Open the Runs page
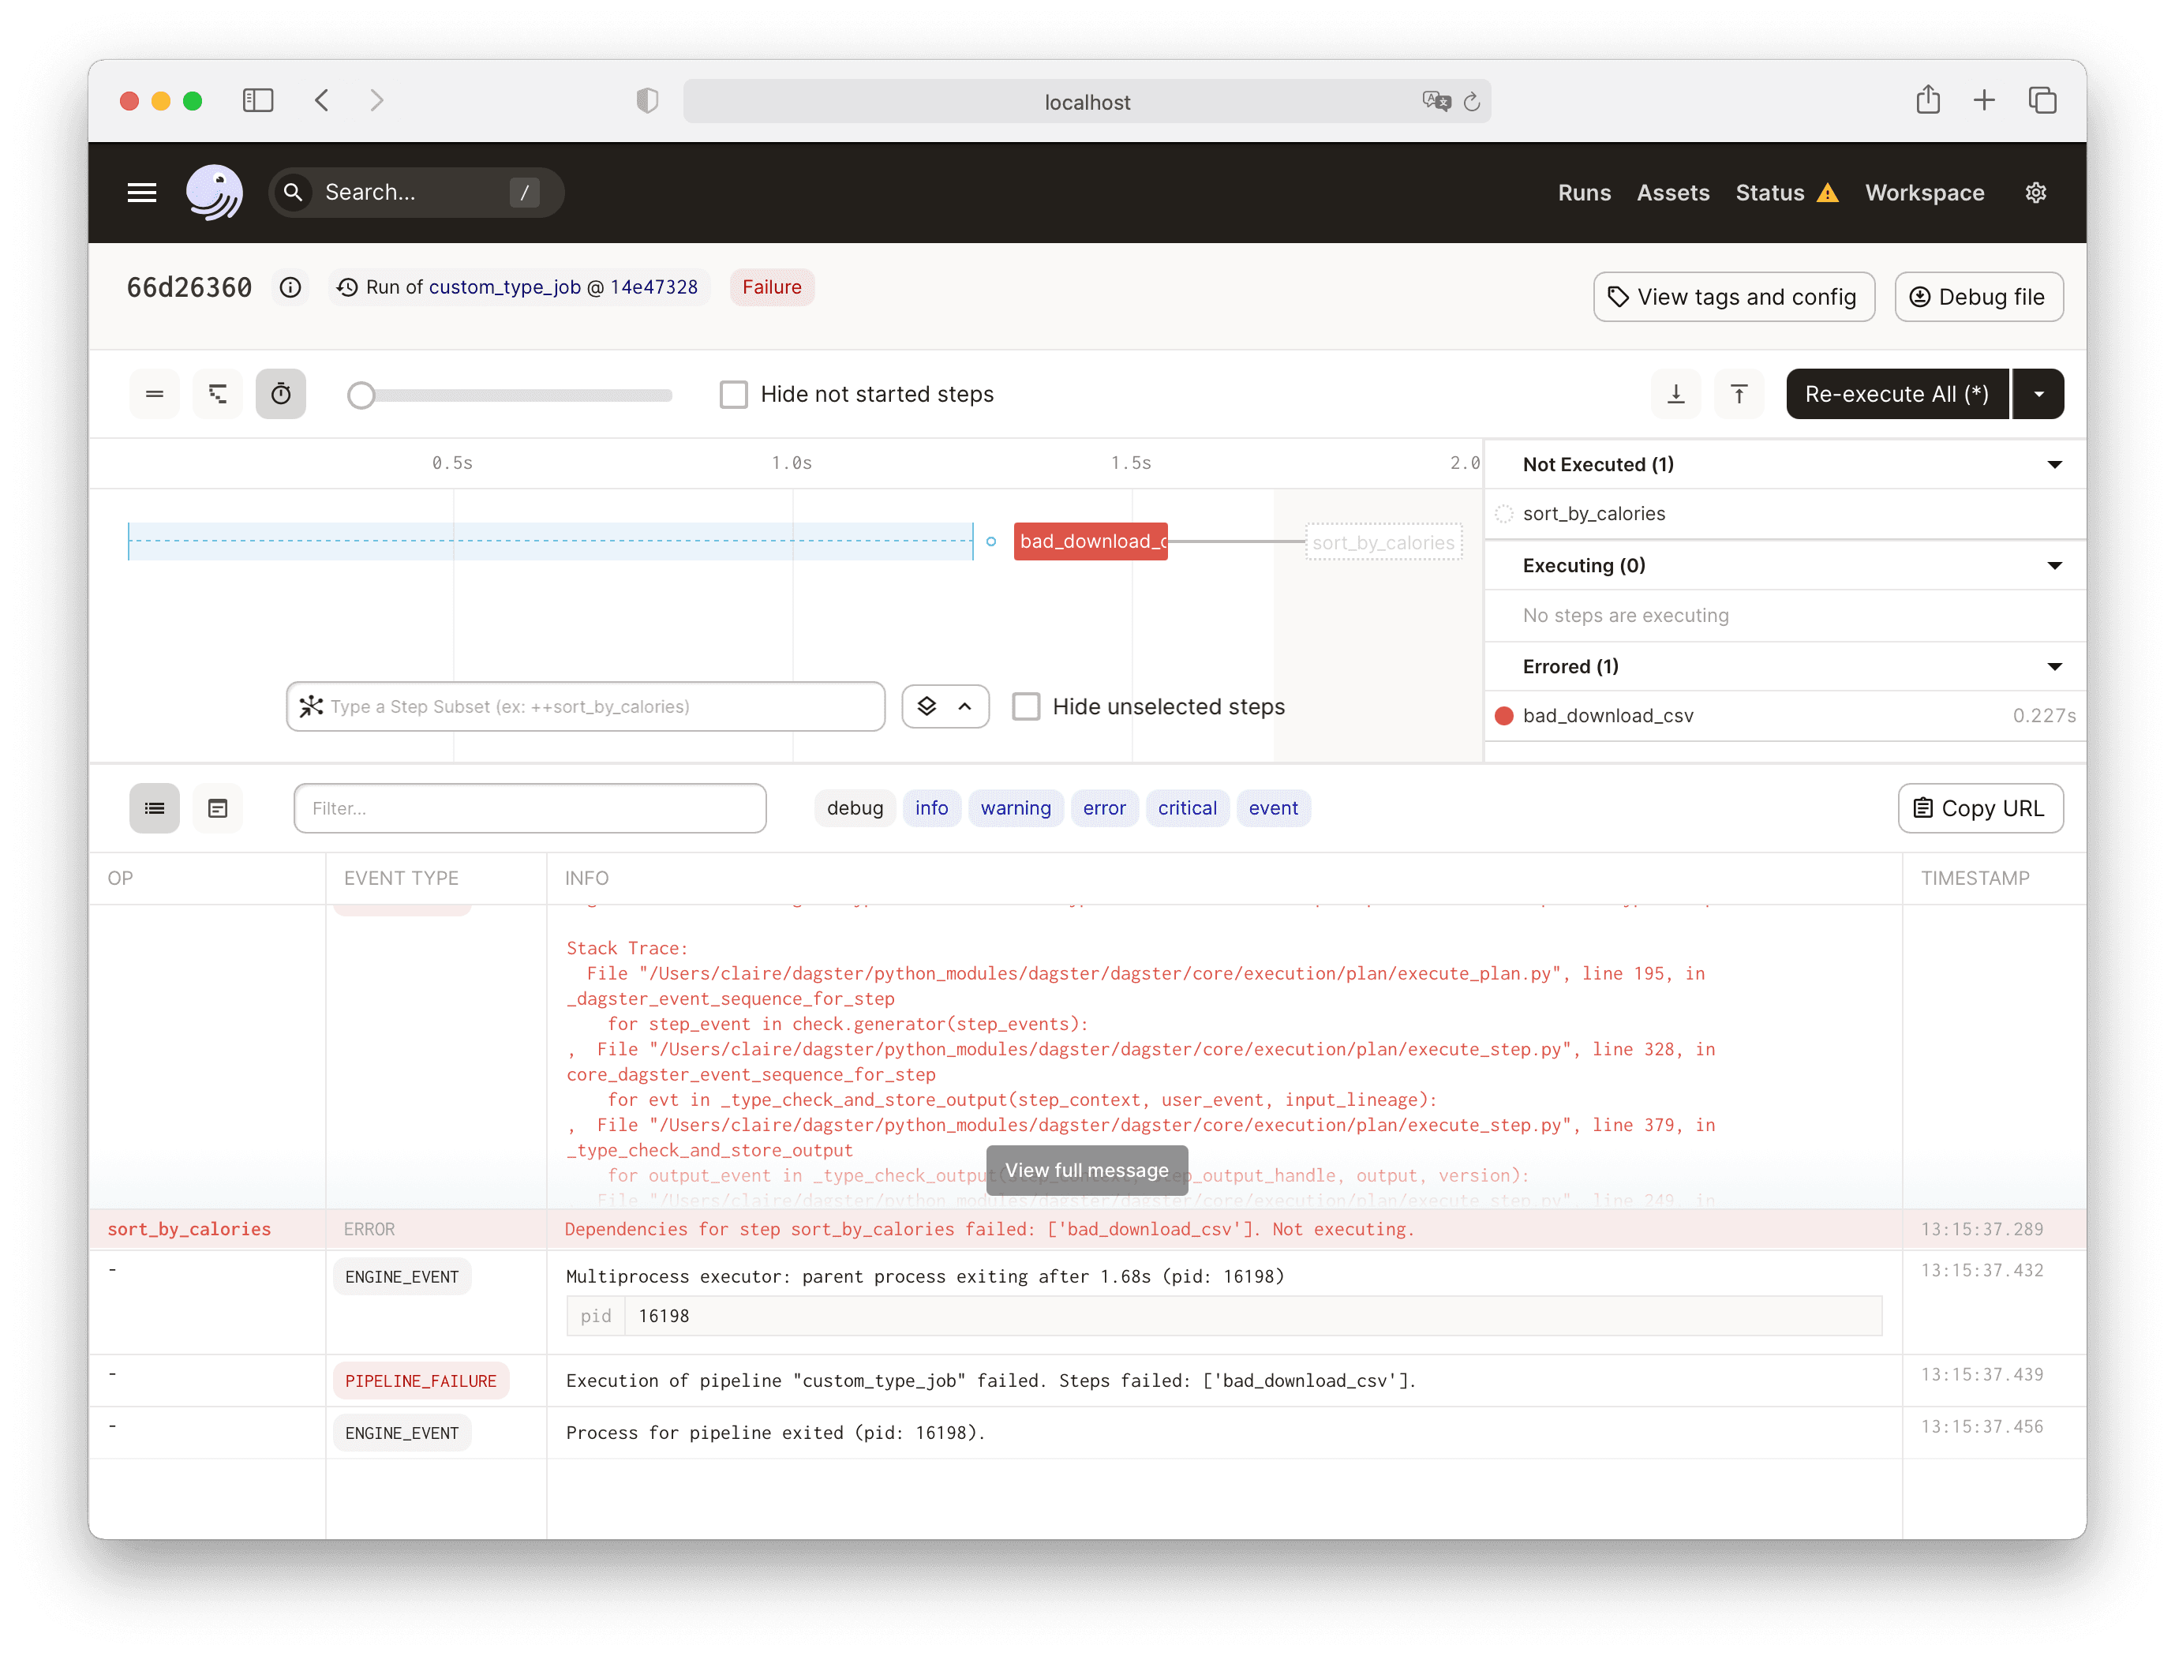This screenshot has width=2175, height=1656. 1584,193
